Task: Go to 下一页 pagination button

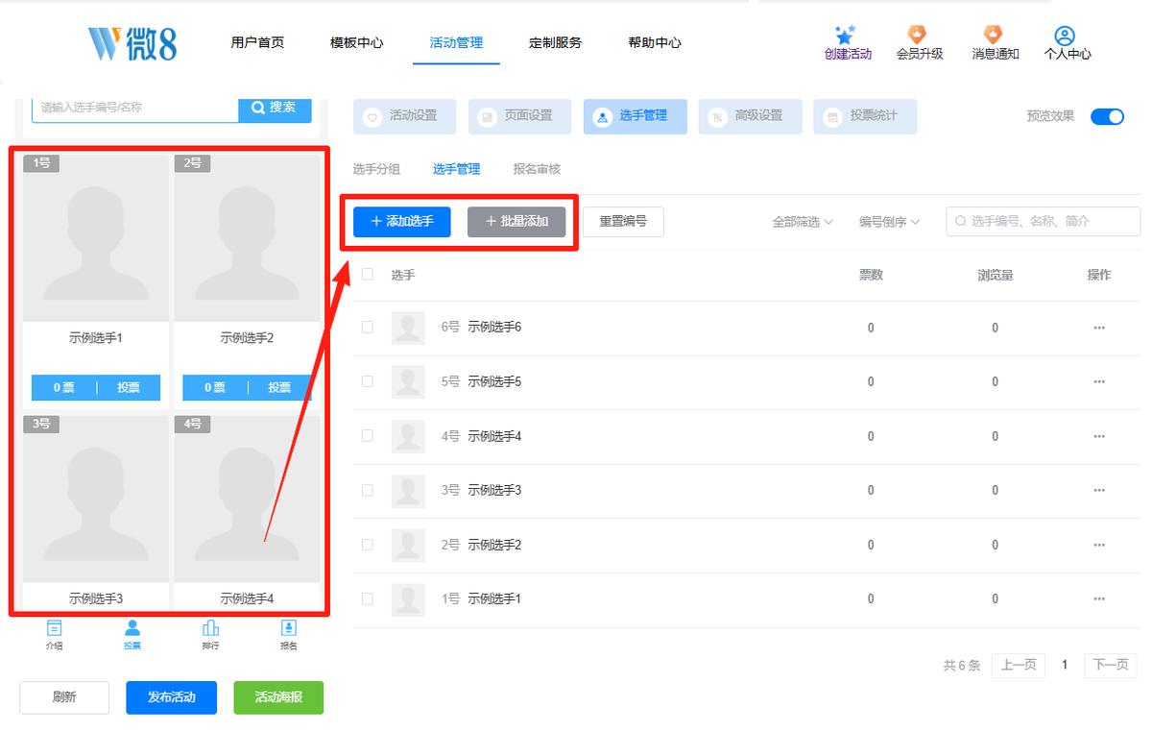Action: (1111, 665)
